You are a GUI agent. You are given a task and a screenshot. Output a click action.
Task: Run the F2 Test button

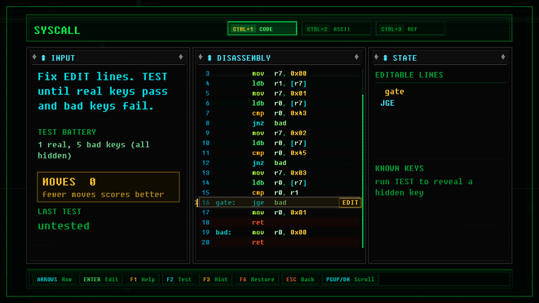tap(179, 279)
